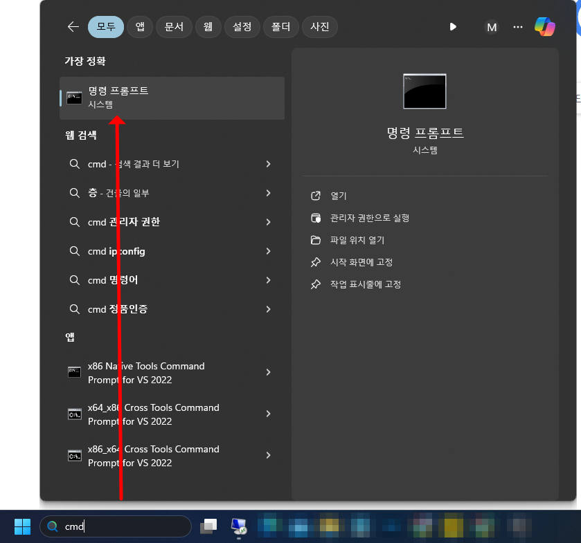Screen dimensions: 581x543
Task: Click the taskbar icon next to Task View
Action: (x=239, y=526)
